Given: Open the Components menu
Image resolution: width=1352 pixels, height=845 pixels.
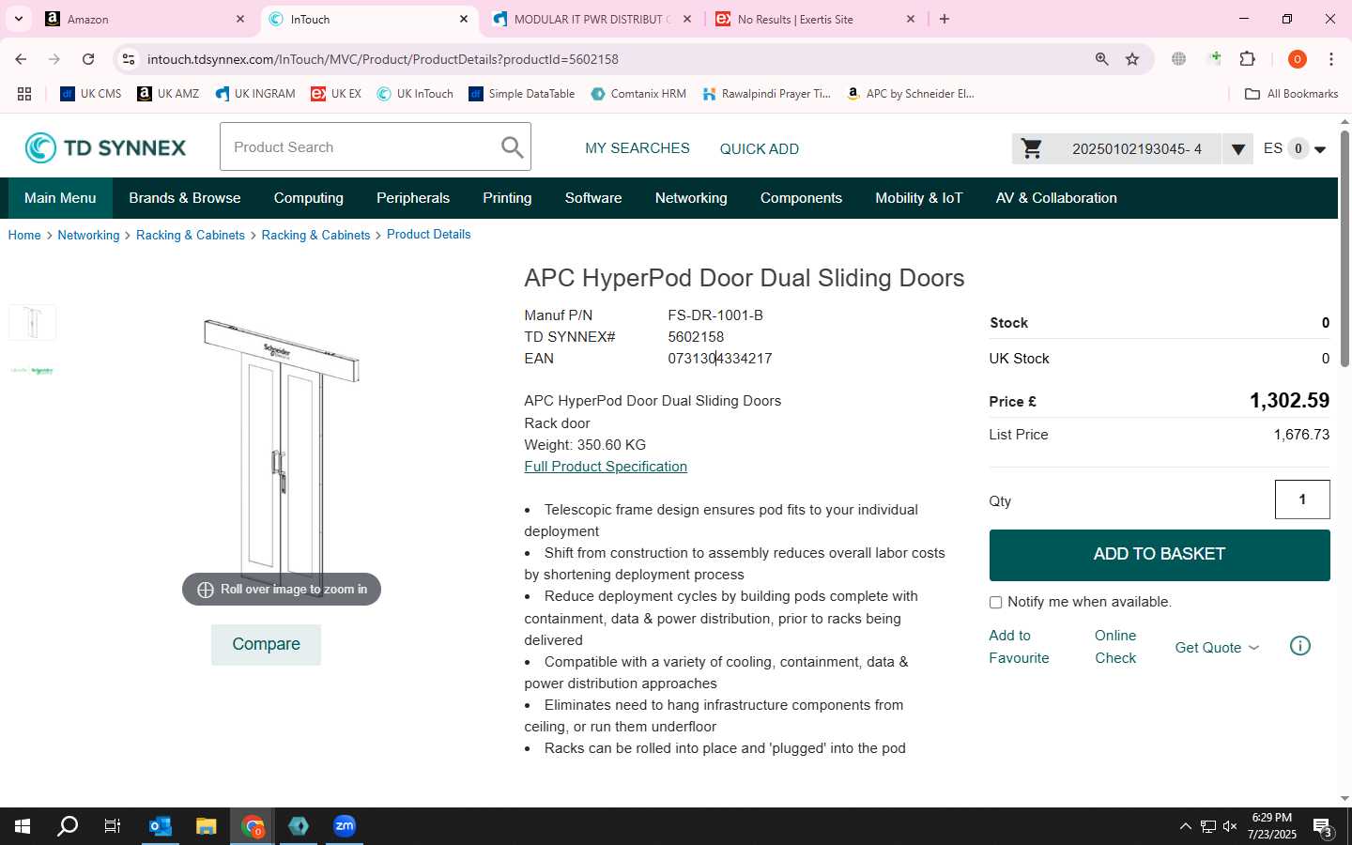Looking at the screenshot, I should (801, 198).
